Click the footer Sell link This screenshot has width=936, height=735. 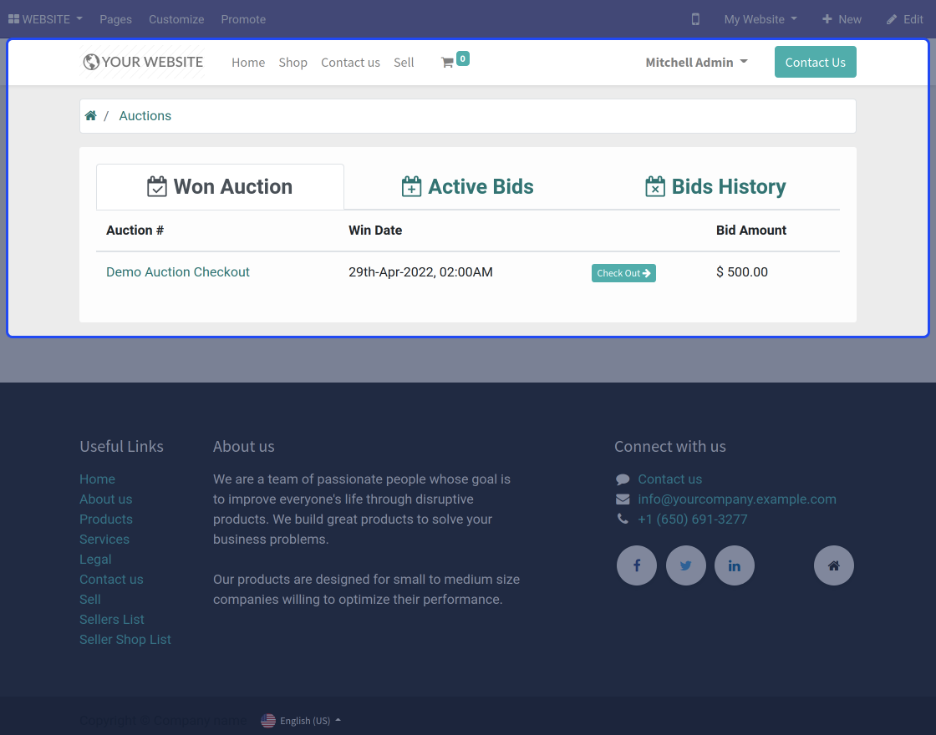[x=90, y=600]
